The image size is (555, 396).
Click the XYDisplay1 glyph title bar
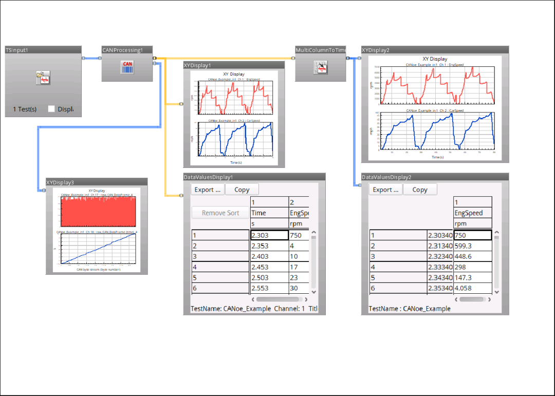(234, 65)
